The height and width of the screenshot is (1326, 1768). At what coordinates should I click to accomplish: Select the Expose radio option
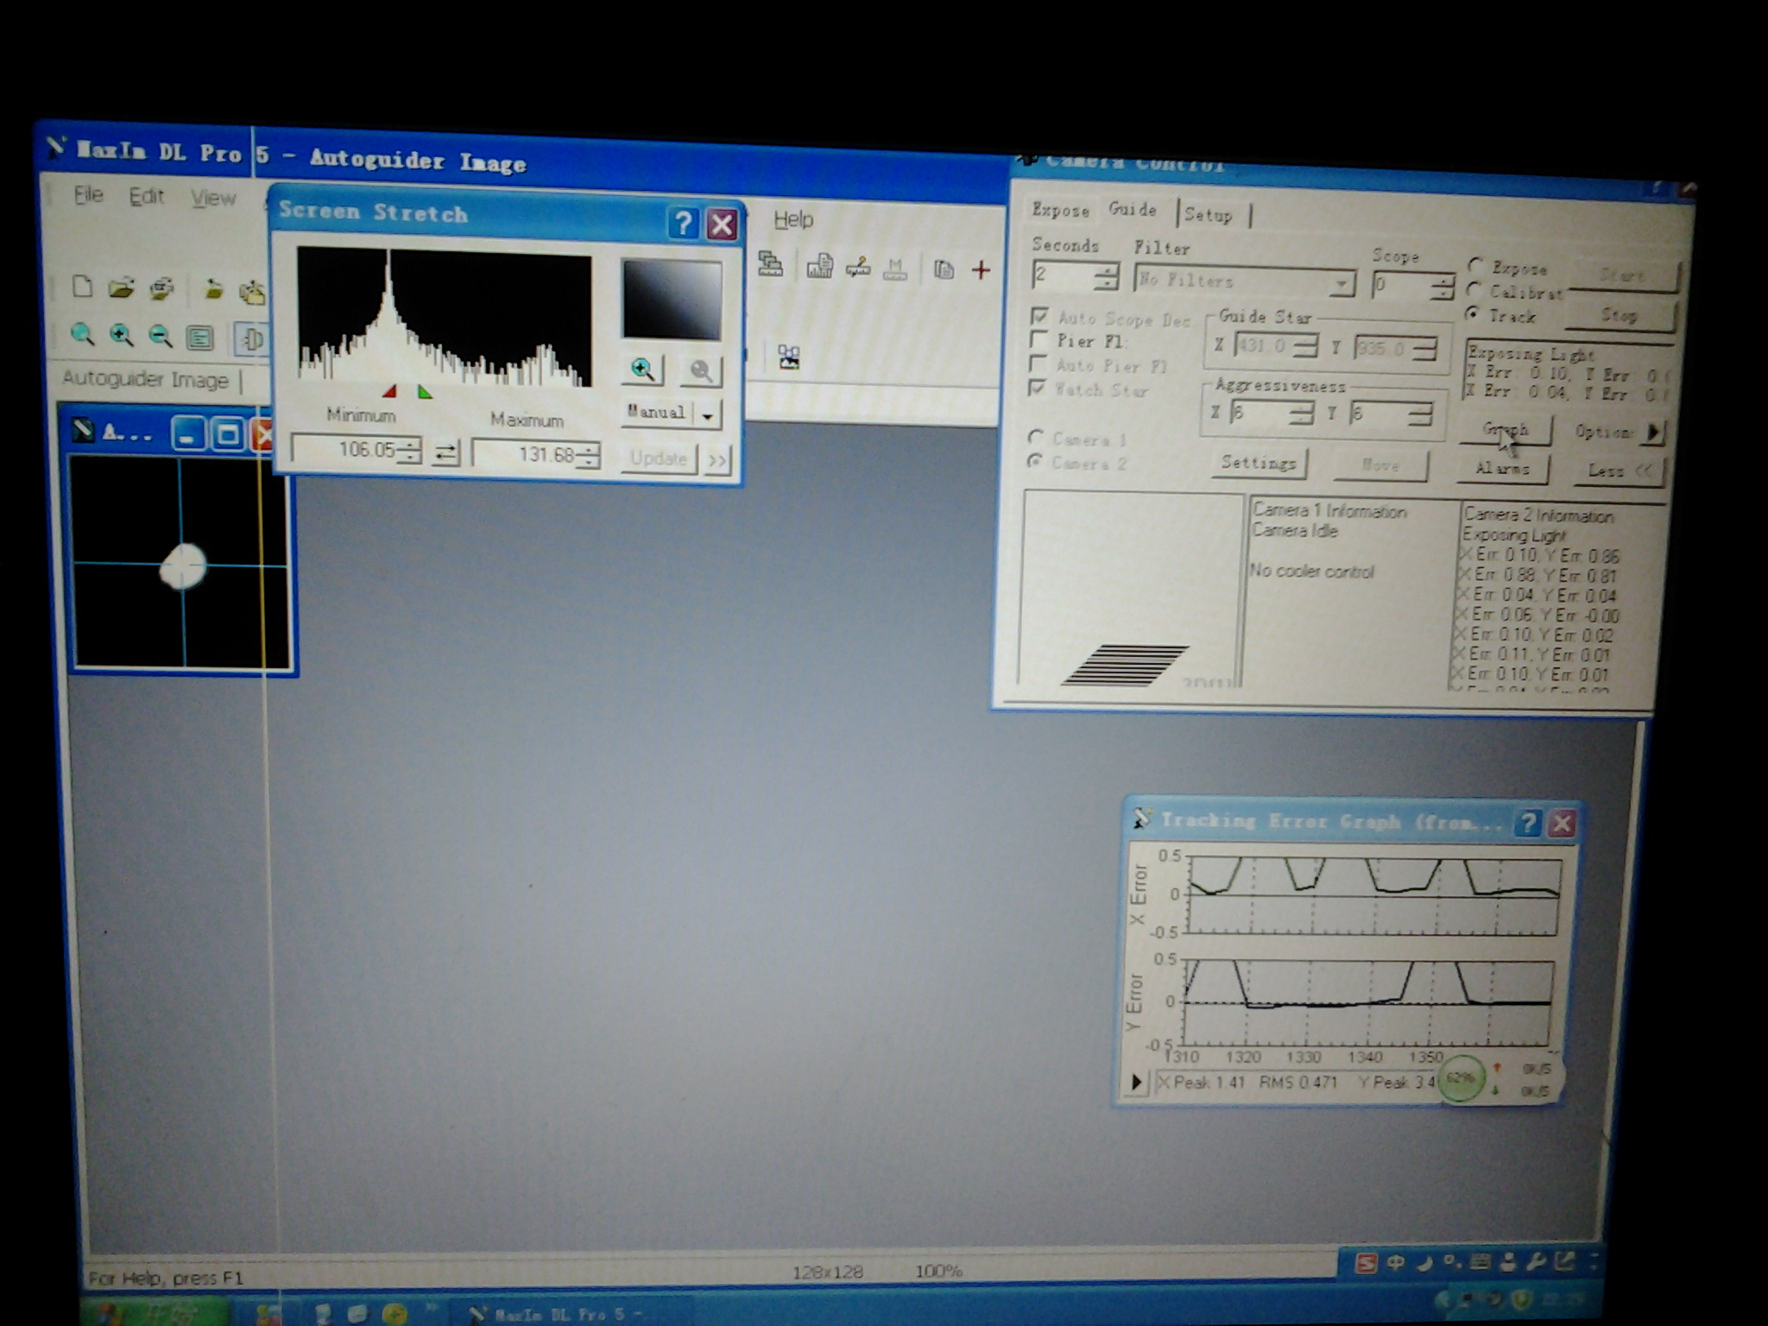pyautogui.click(x=1476, y=266)
